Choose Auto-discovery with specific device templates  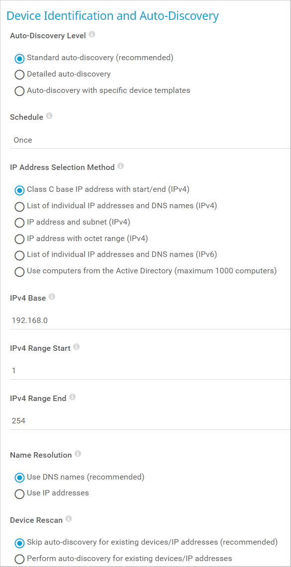(x=102, y=91)
